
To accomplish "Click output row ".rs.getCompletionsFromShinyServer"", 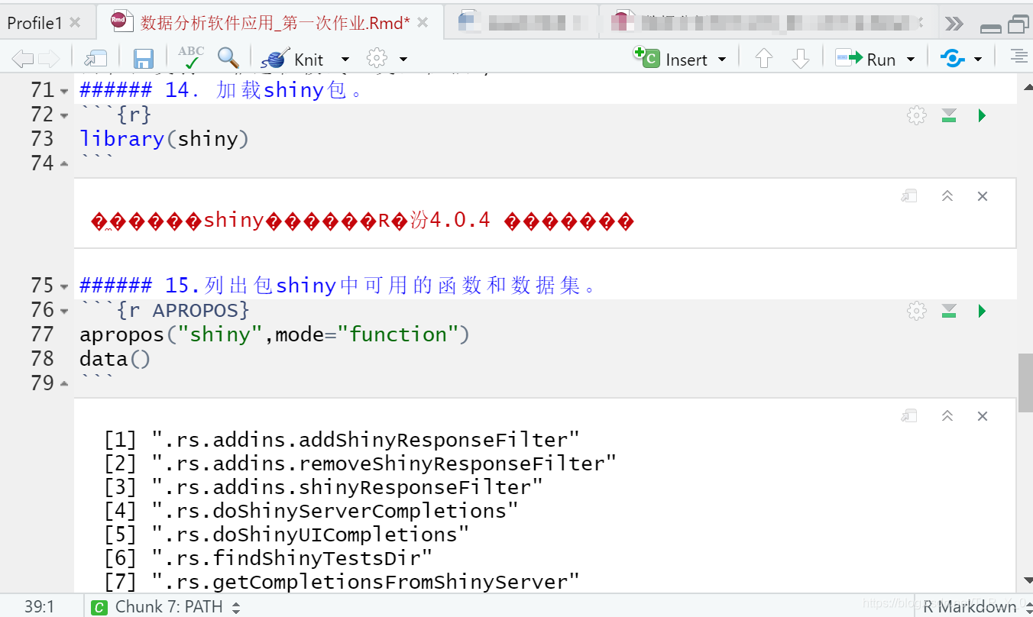I will 342,582.
